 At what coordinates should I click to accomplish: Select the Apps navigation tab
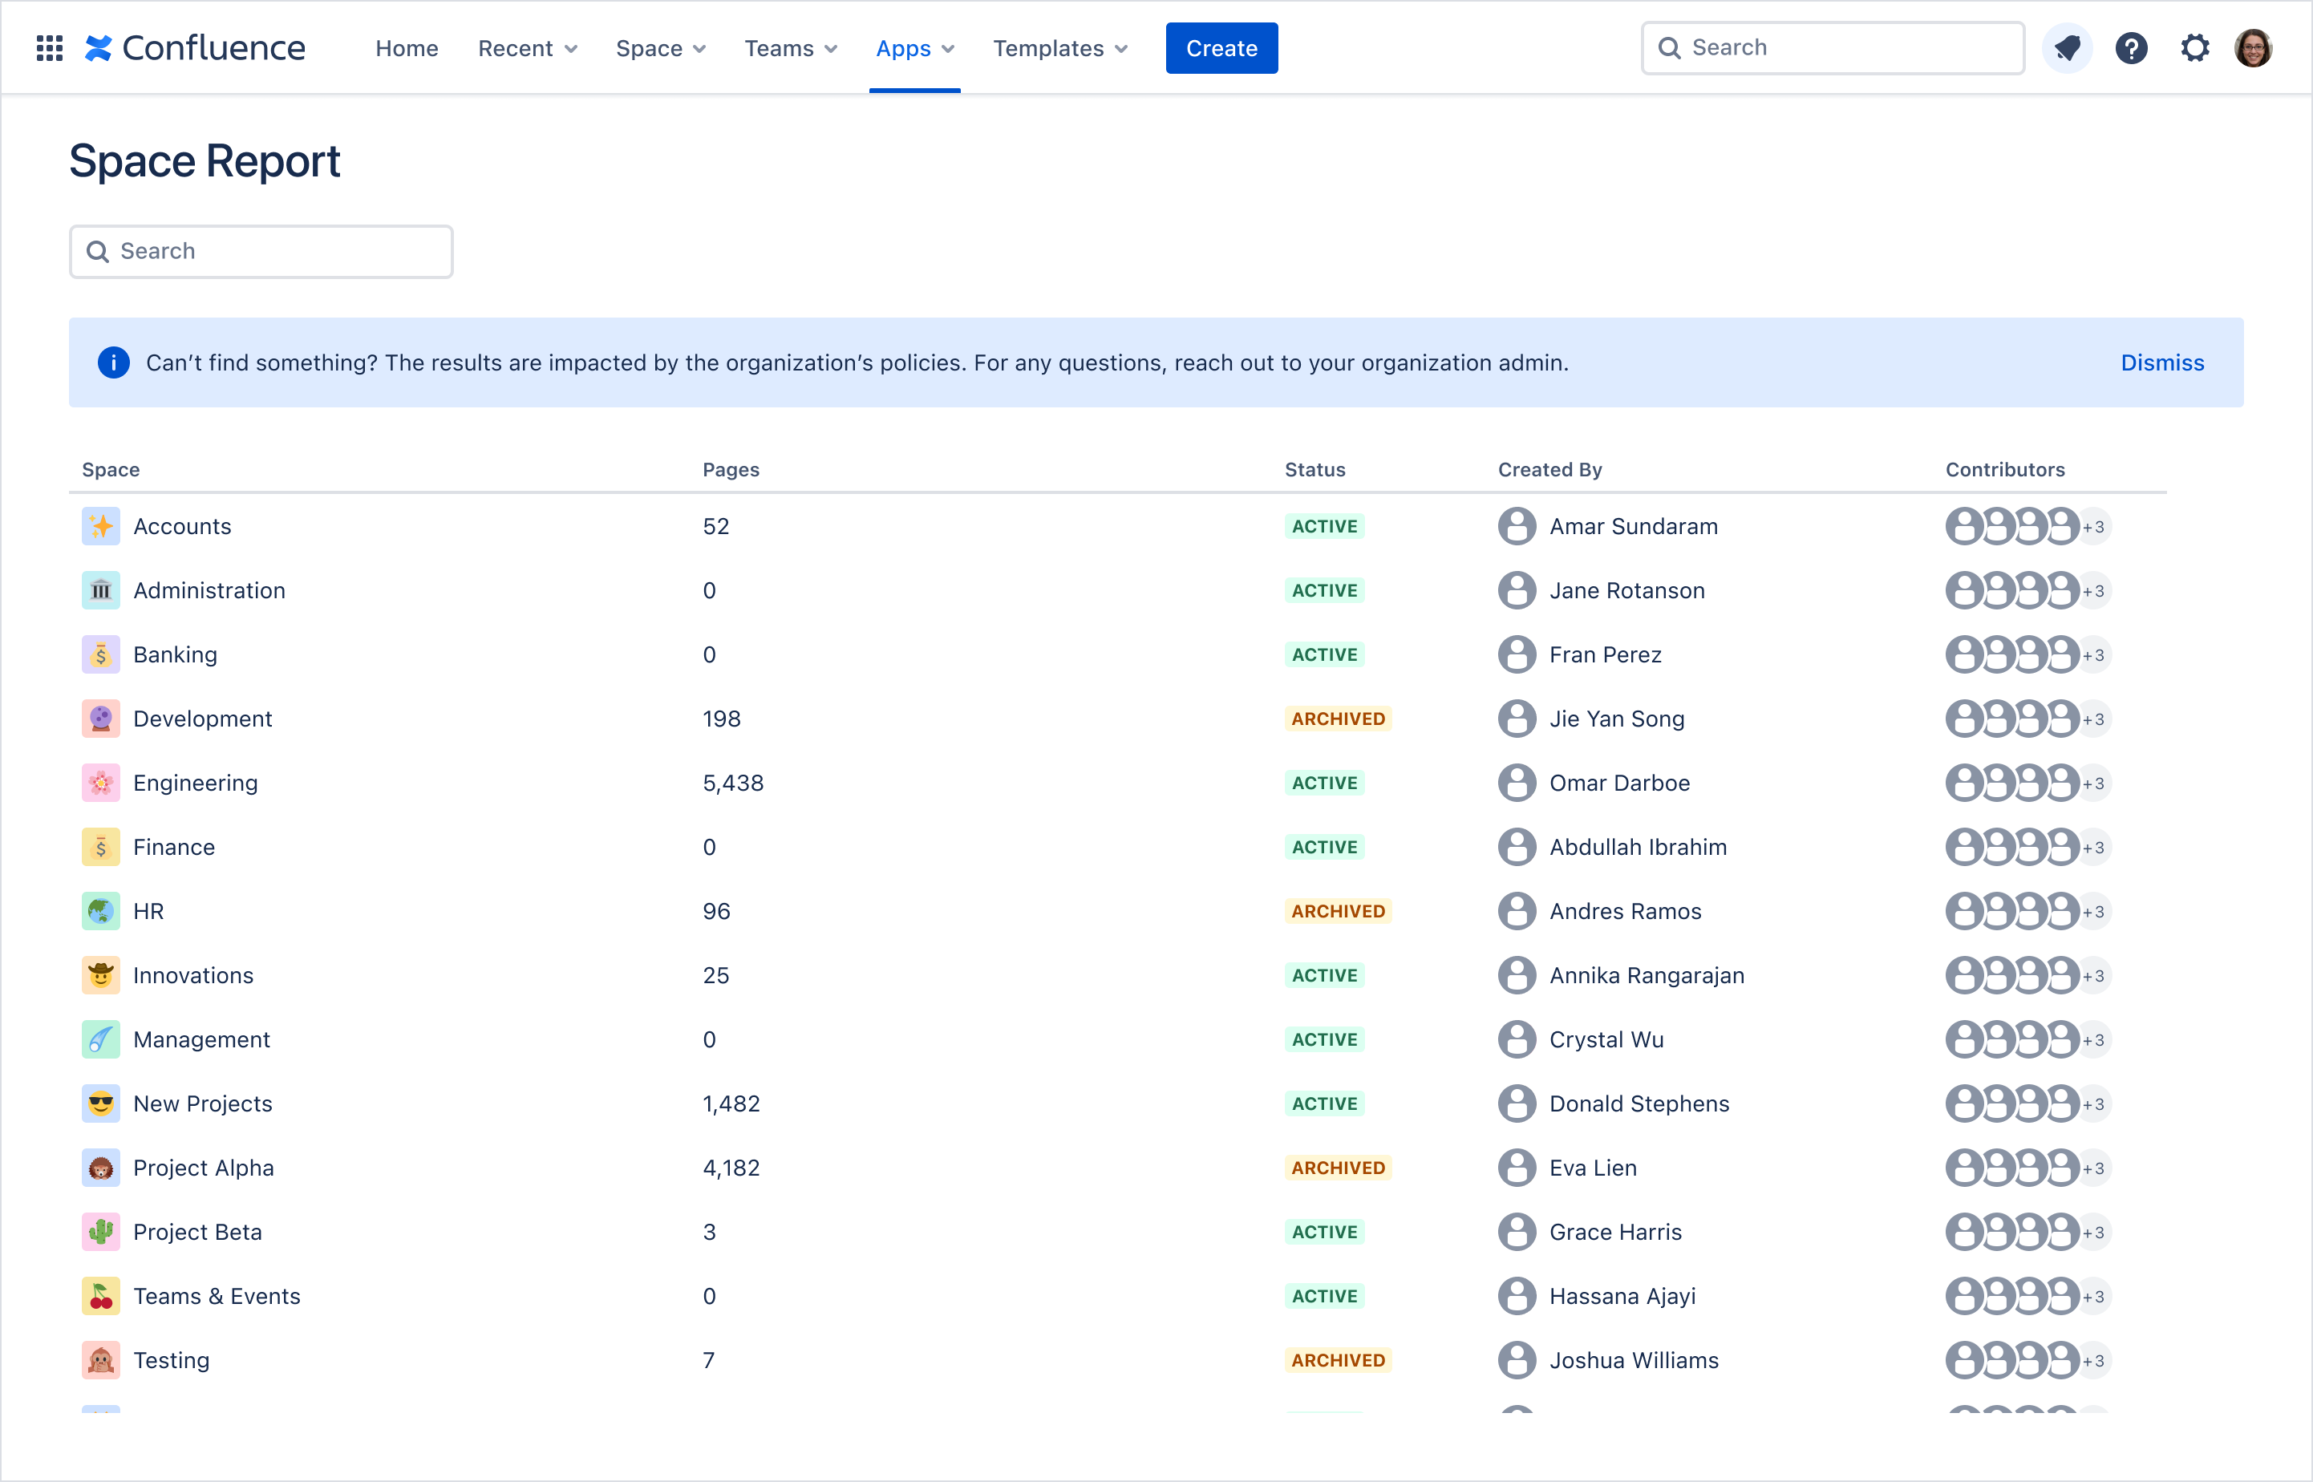pos(914,48)
